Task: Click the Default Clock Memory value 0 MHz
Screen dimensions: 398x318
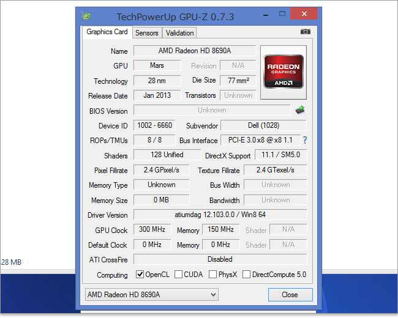Action: 220,245
